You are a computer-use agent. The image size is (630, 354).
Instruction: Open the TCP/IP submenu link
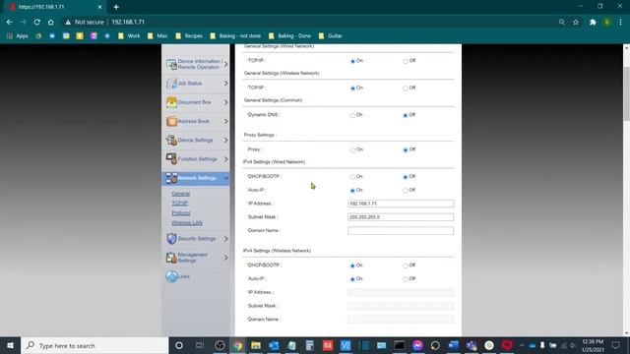pos(179,204)
